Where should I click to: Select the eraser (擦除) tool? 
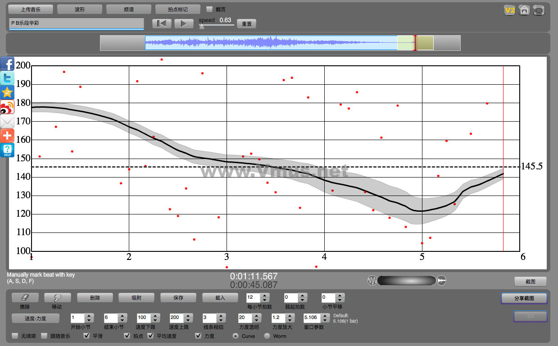coord(25,298)
